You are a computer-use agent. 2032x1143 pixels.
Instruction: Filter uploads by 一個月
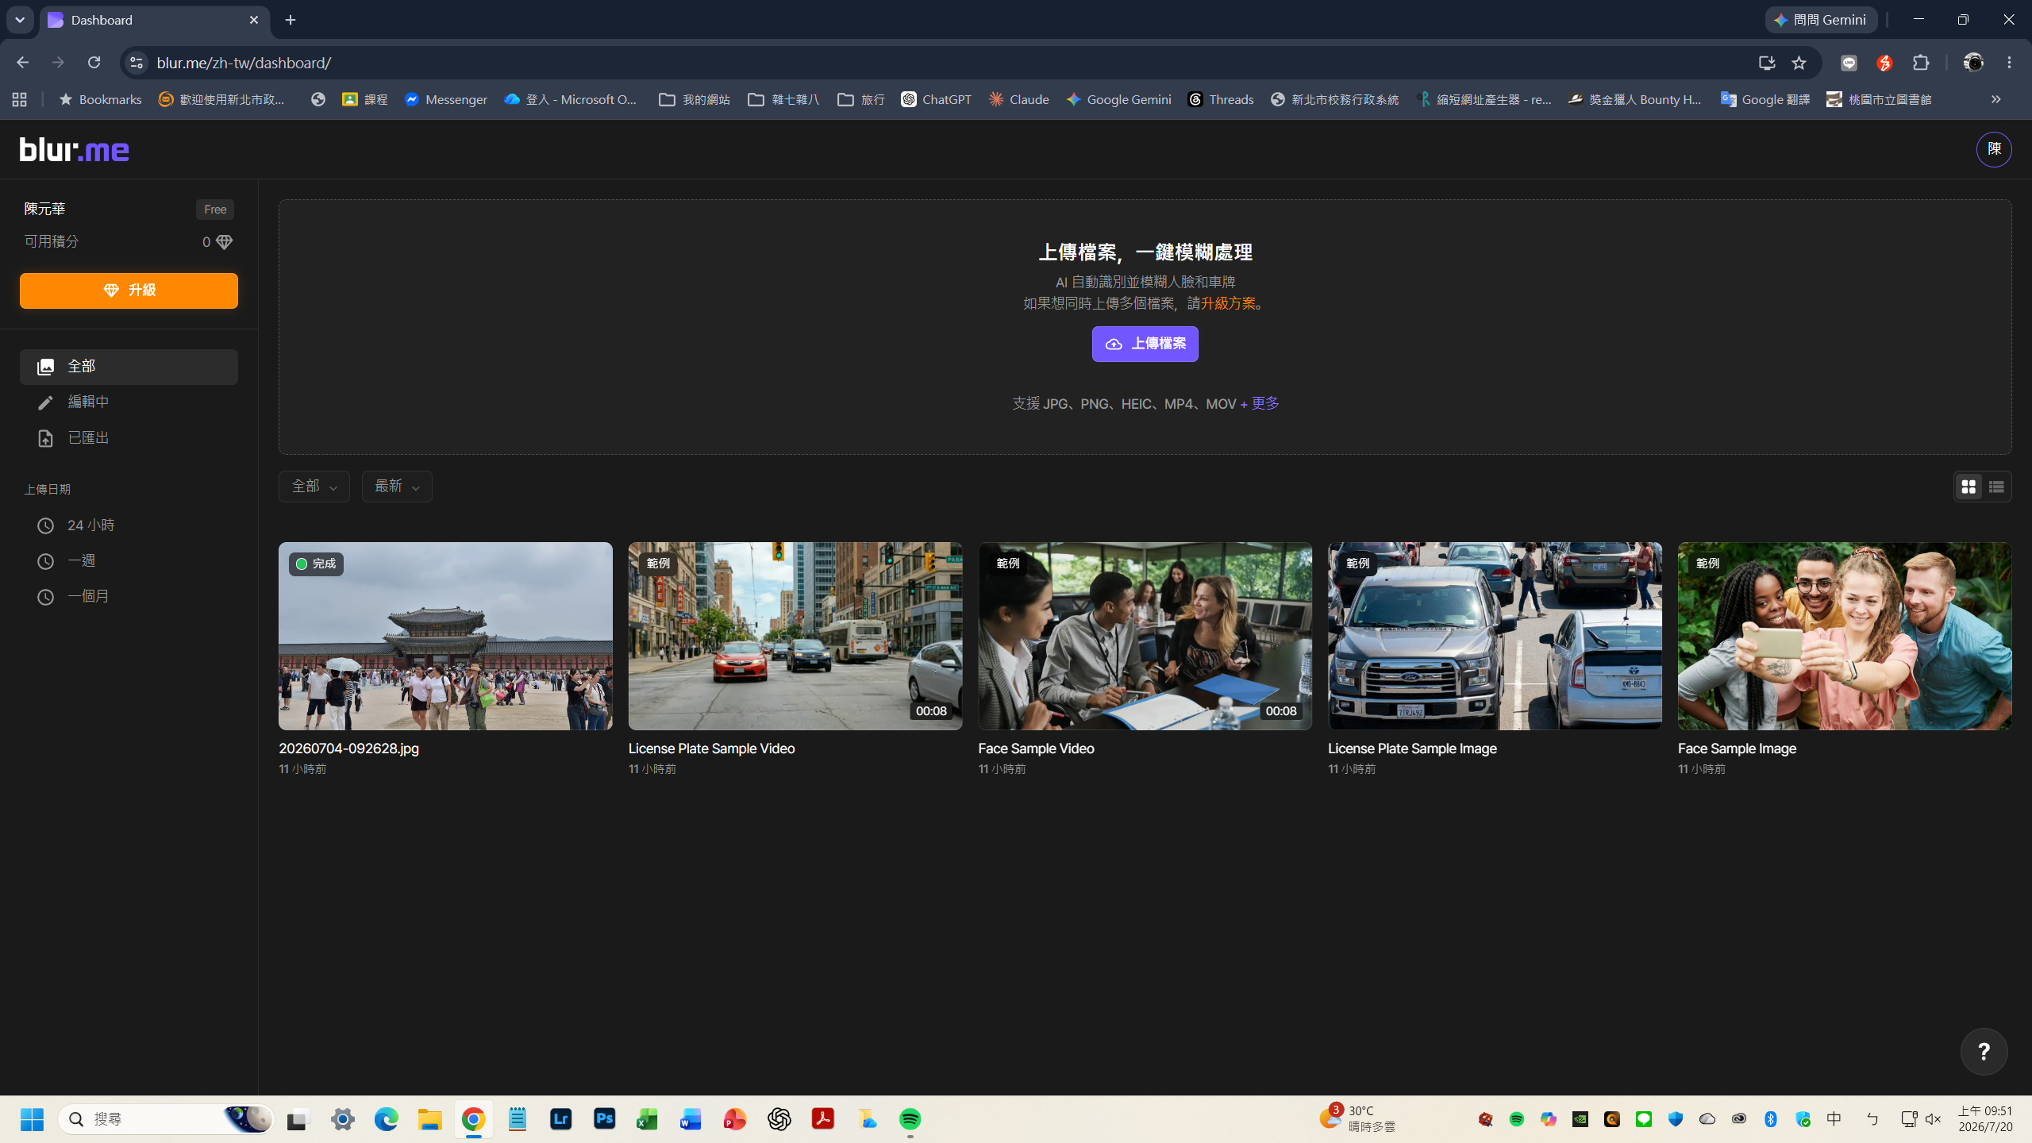129,596
